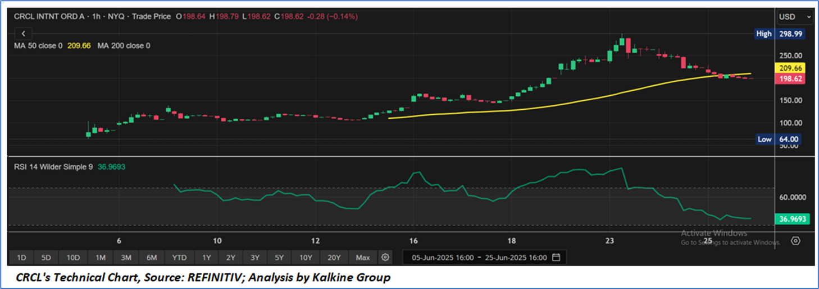
Task: Switch to the 1M time range
Action: tap(101, 258)
